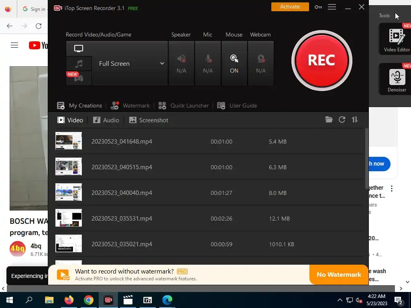Click the 12.1 MB file size value
Screen dimensions: 411x308
[x=279, y=219]
